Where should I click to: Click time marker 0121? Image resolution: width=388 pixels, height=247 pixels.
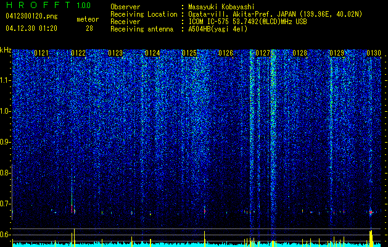(x=41, y=52)
